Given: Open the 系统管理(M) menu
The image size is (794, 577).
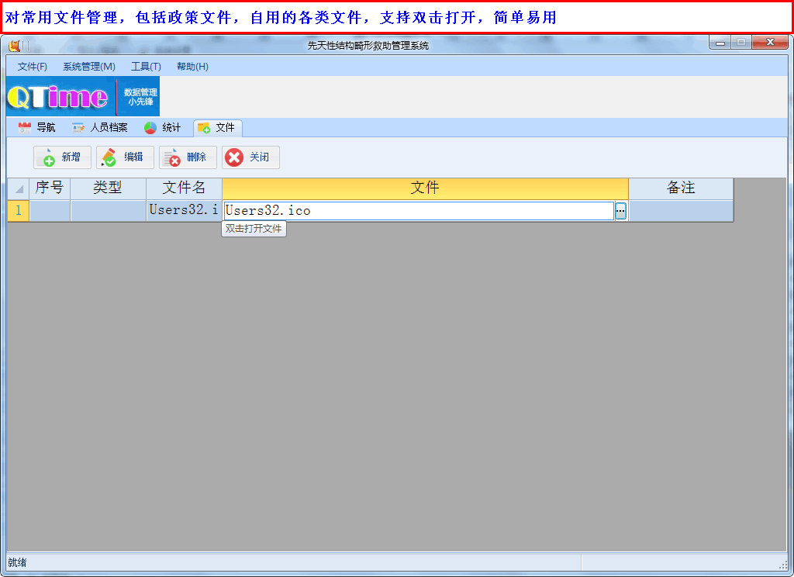Looking at the screenshot, I should [x=89, y=67].
